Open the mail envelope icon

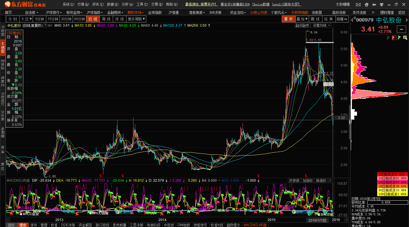coord(358,5)
